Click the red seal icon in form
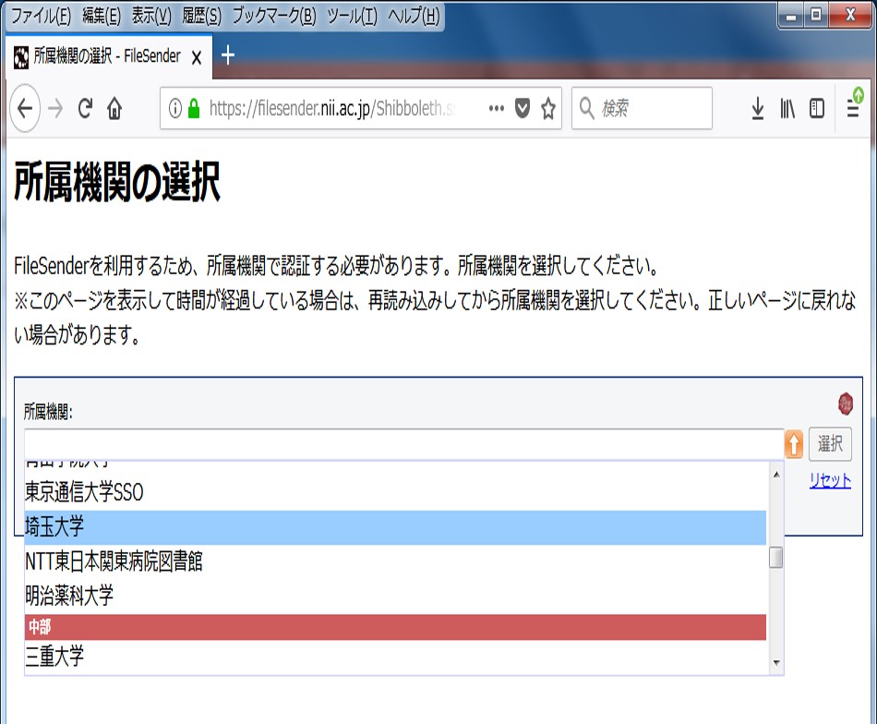This screenshot has height=724, width=877. (x=845, y=404)
